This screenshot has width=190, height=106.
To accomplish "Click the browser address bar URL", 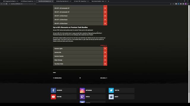I will [x=23, y=4].
